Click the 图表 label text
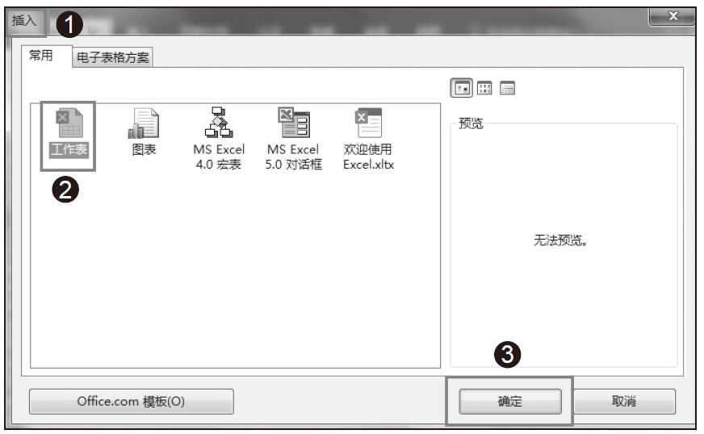 (x=144, y=150)
